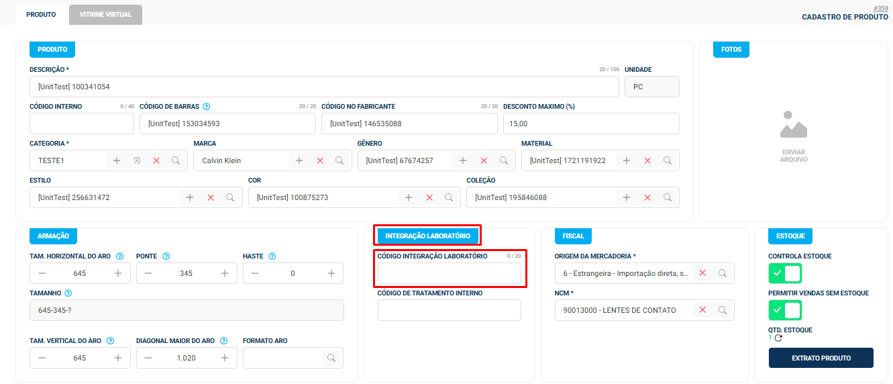Search Origem da Mercadoria options
This screenshot has width=893, height=384.
tap(723, 273)
